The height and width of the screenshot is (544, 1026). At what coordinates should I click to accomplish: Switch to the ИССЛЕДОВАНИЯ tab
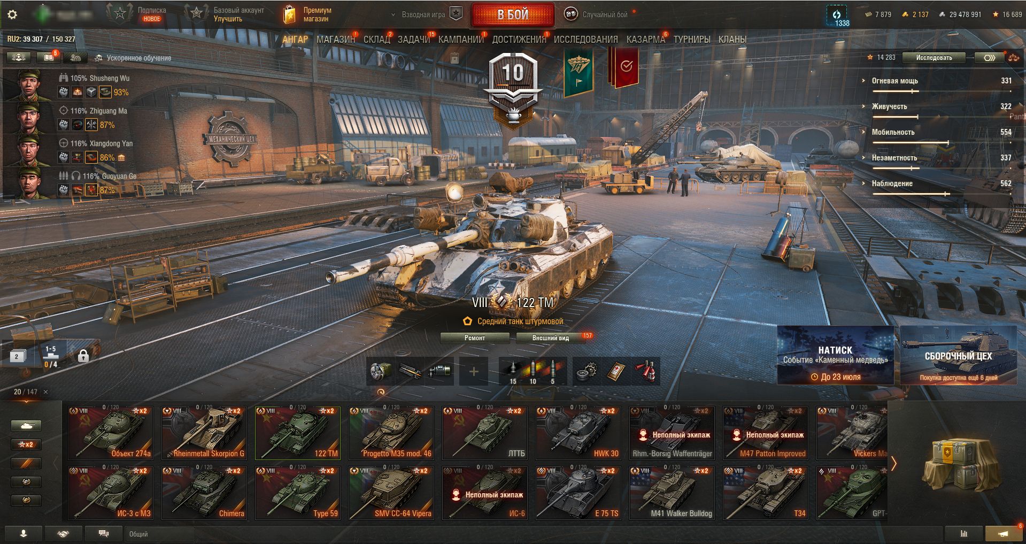click(585, 40)
